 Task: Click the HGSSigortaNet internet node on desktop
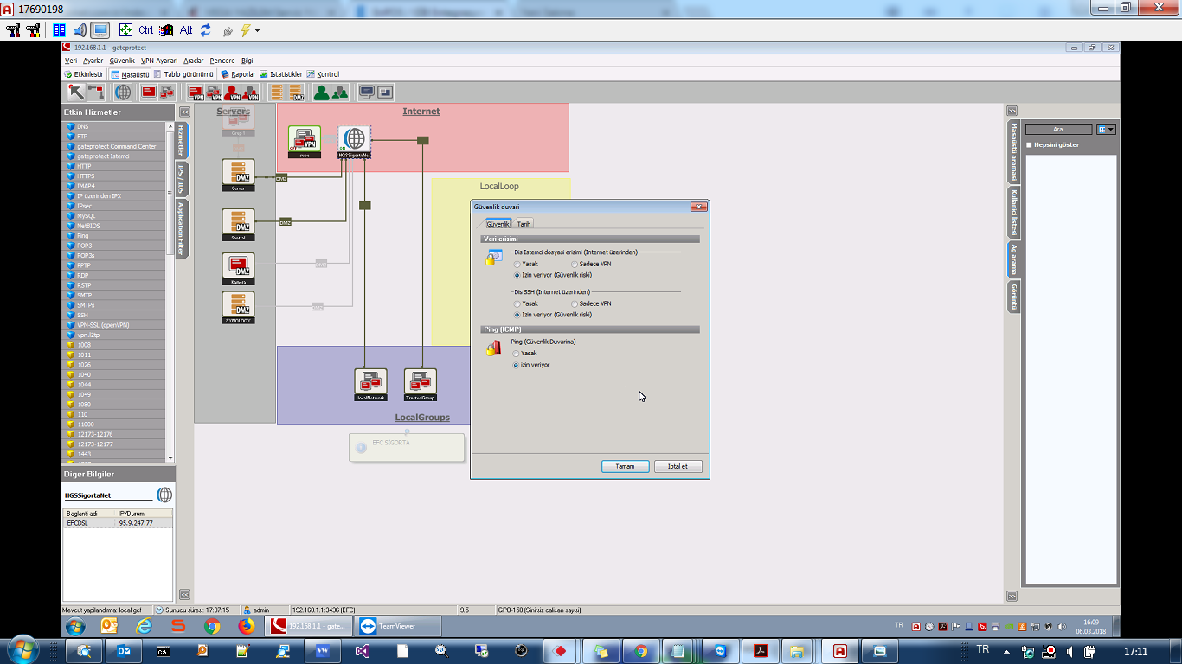tap(354, 141)
